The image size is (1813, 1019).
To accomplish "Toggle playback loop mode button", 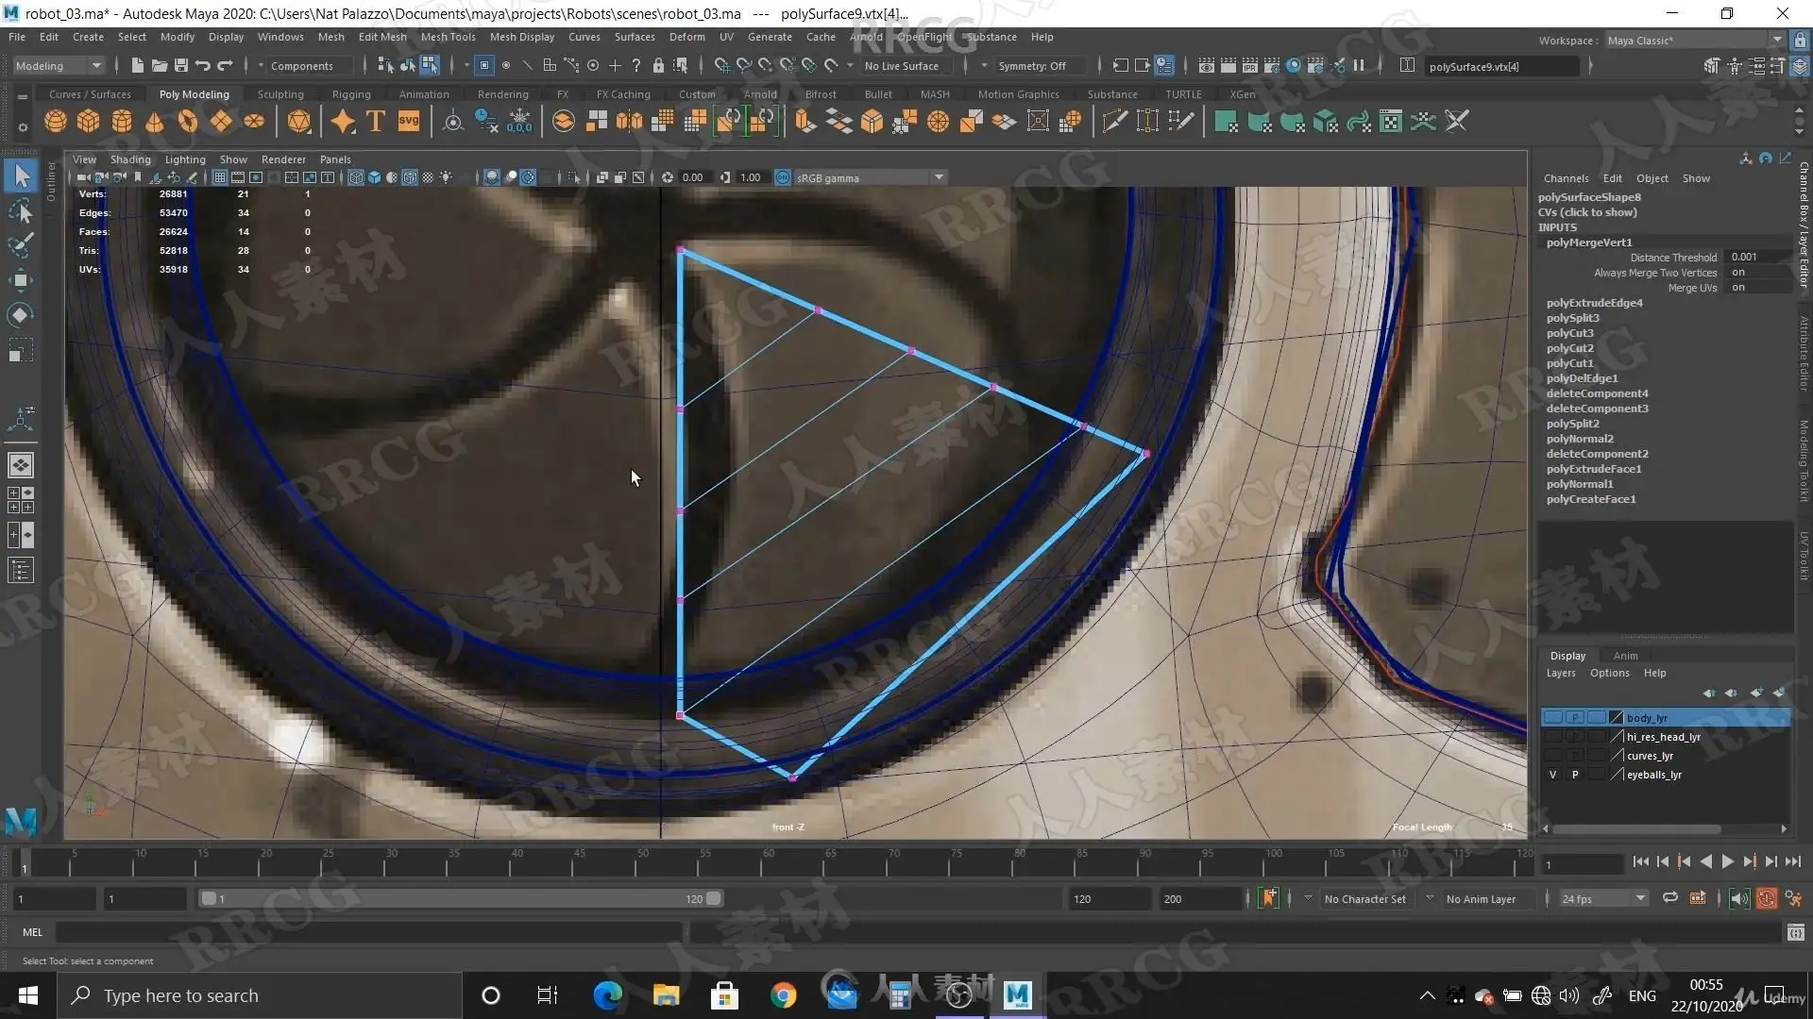I will (1670, 898).
